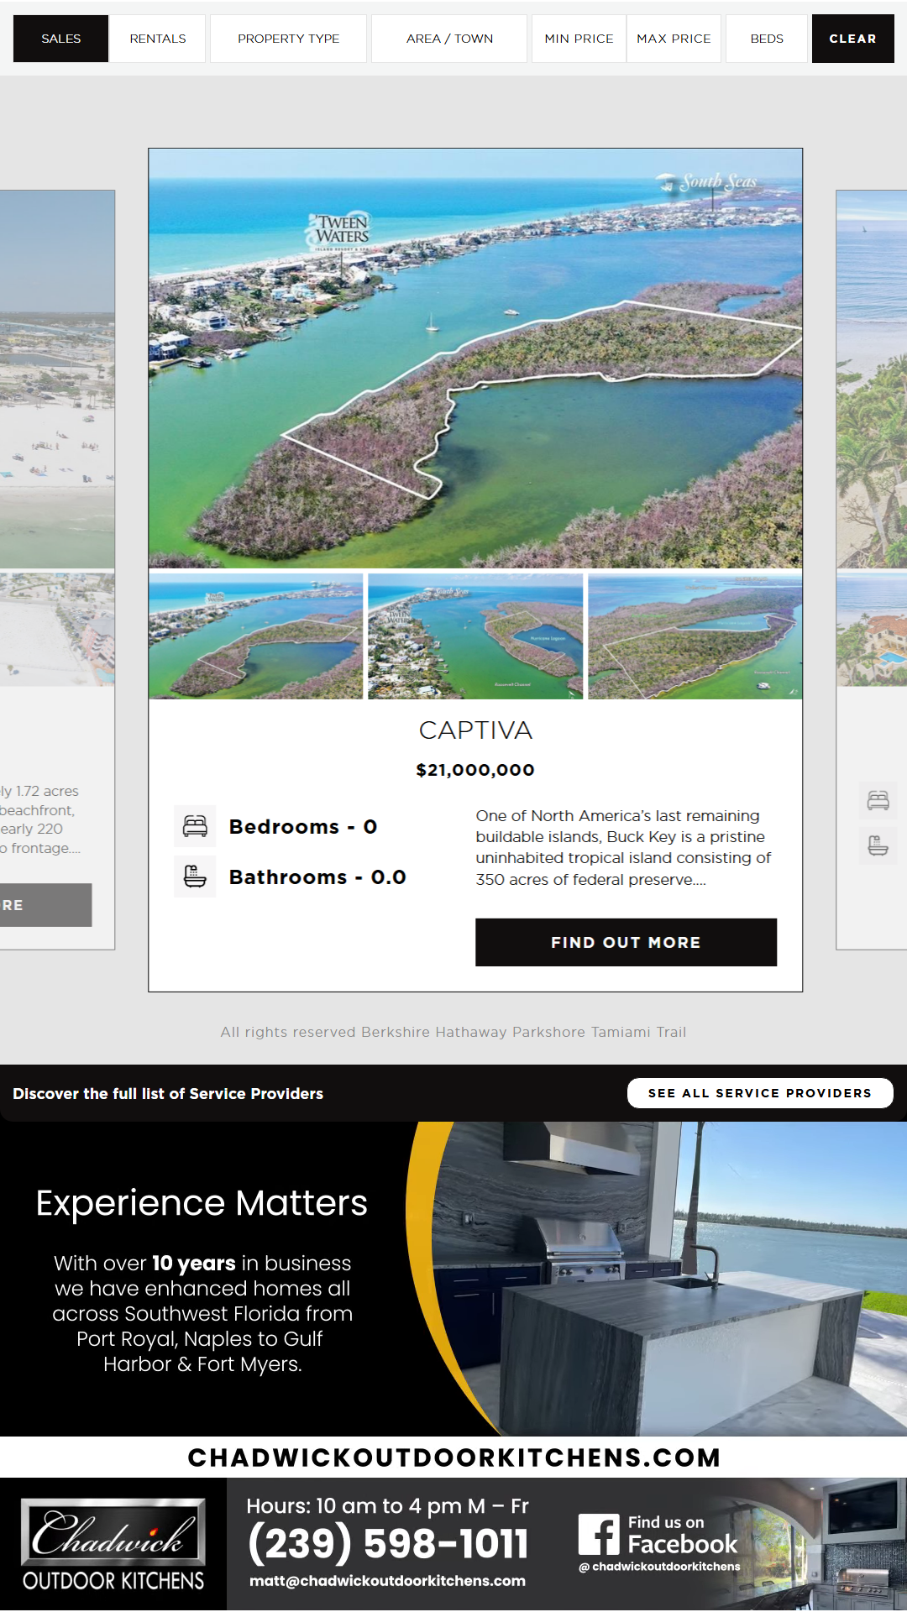Click See All Service Providers button
Viewport: 907px width, 1612px height.
coord(759,1093)
